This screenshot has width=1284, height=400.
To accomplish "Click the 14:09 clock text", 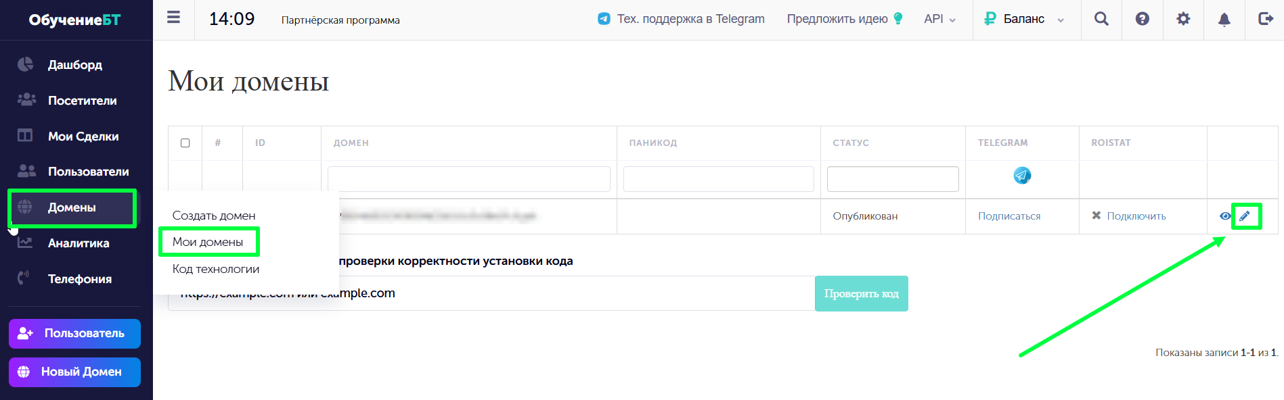I will click(231, 19).
